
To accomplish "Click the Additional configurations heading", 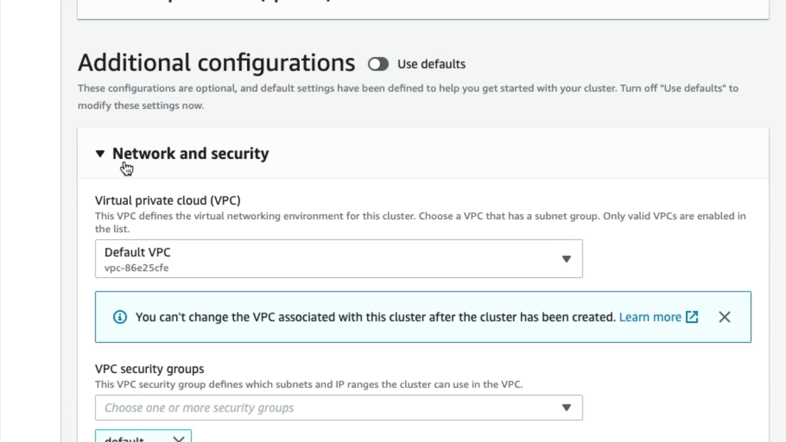I will (x=216, y=63).
